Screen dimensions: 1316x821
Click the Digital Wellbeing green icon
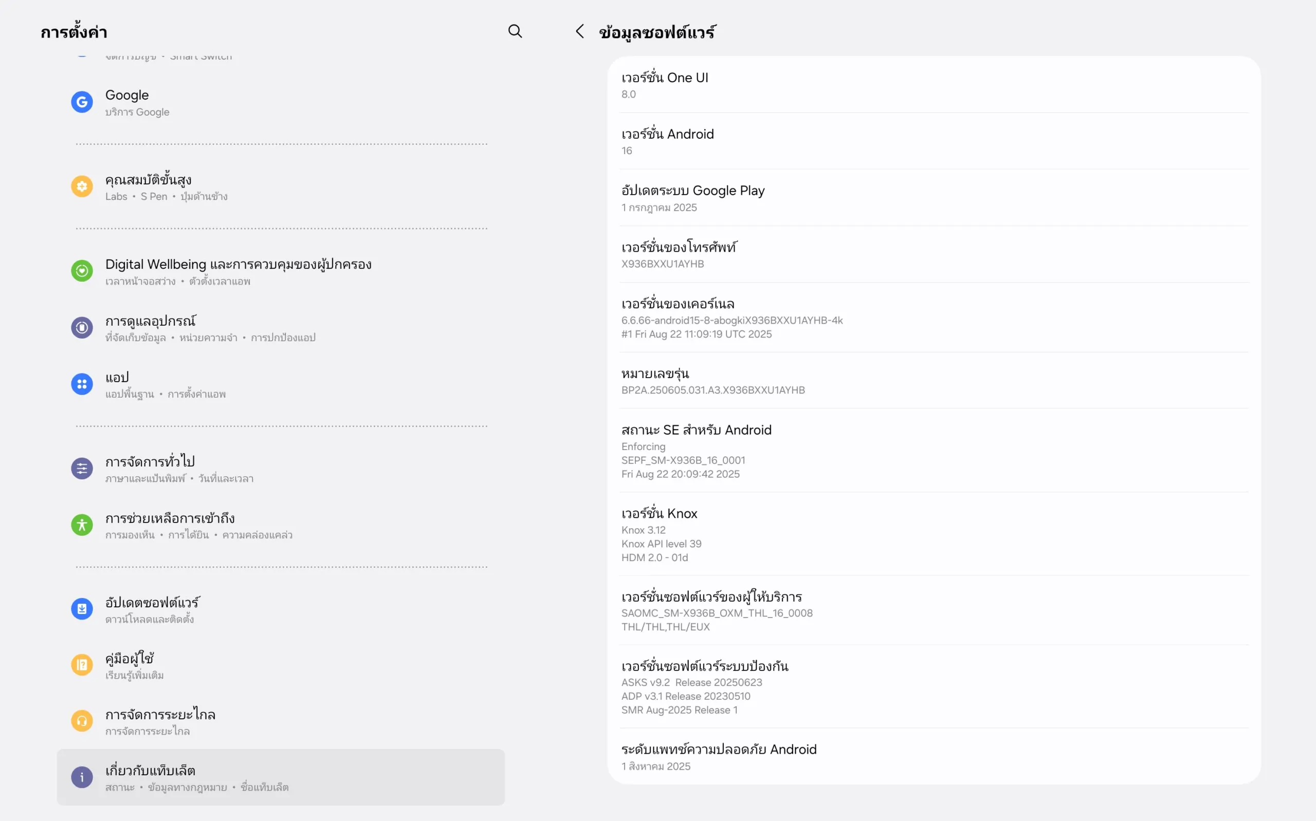point(82,271)
